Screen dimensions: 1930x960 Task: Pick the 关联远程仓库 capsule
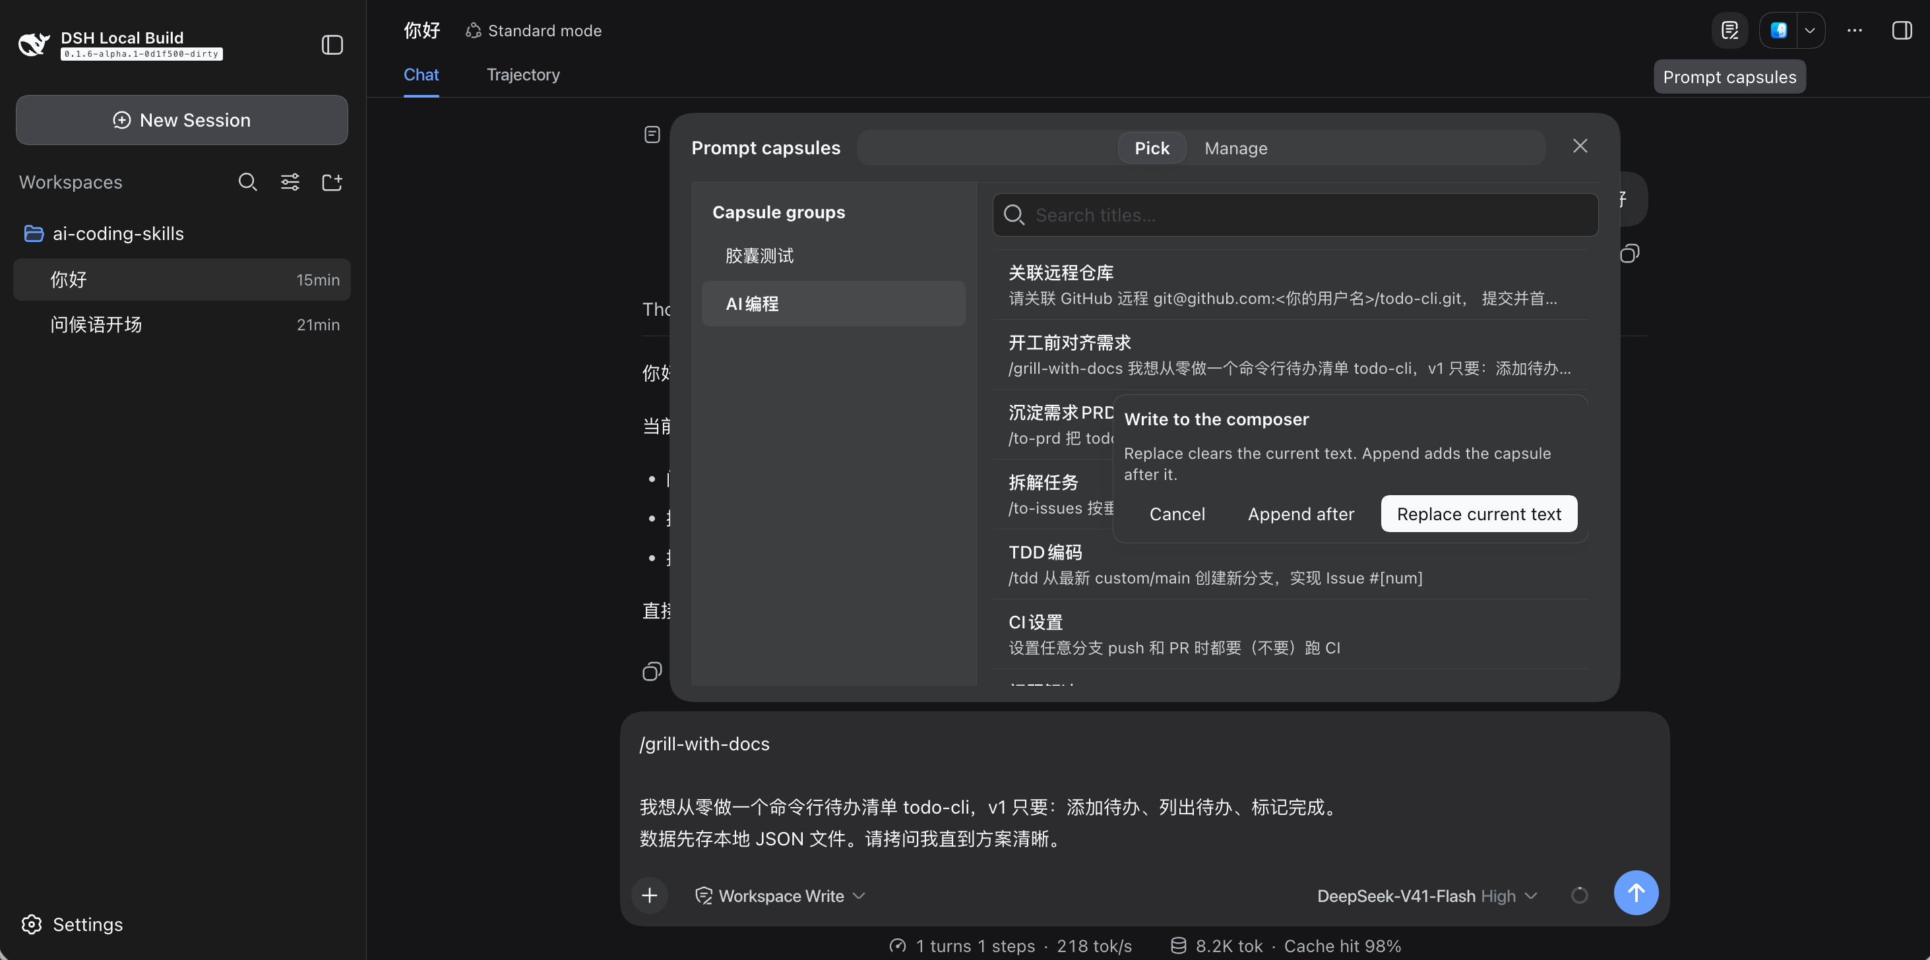tap(1290, 285)
